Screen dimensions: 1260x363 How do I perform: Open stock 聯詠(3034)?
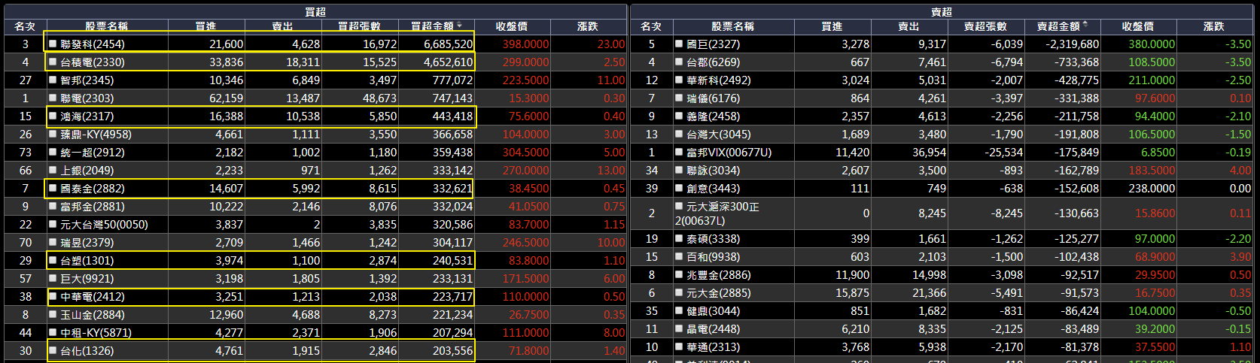[x=714, y=170]
